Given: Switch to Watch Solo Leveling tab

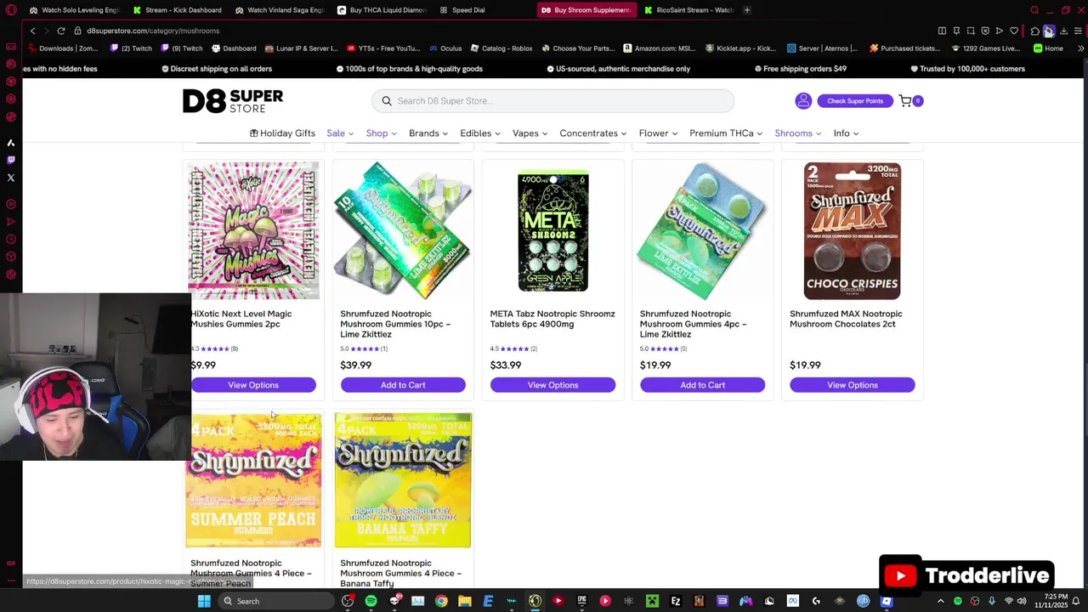Looking at the screenshot, I should click(x=74, y=10).
